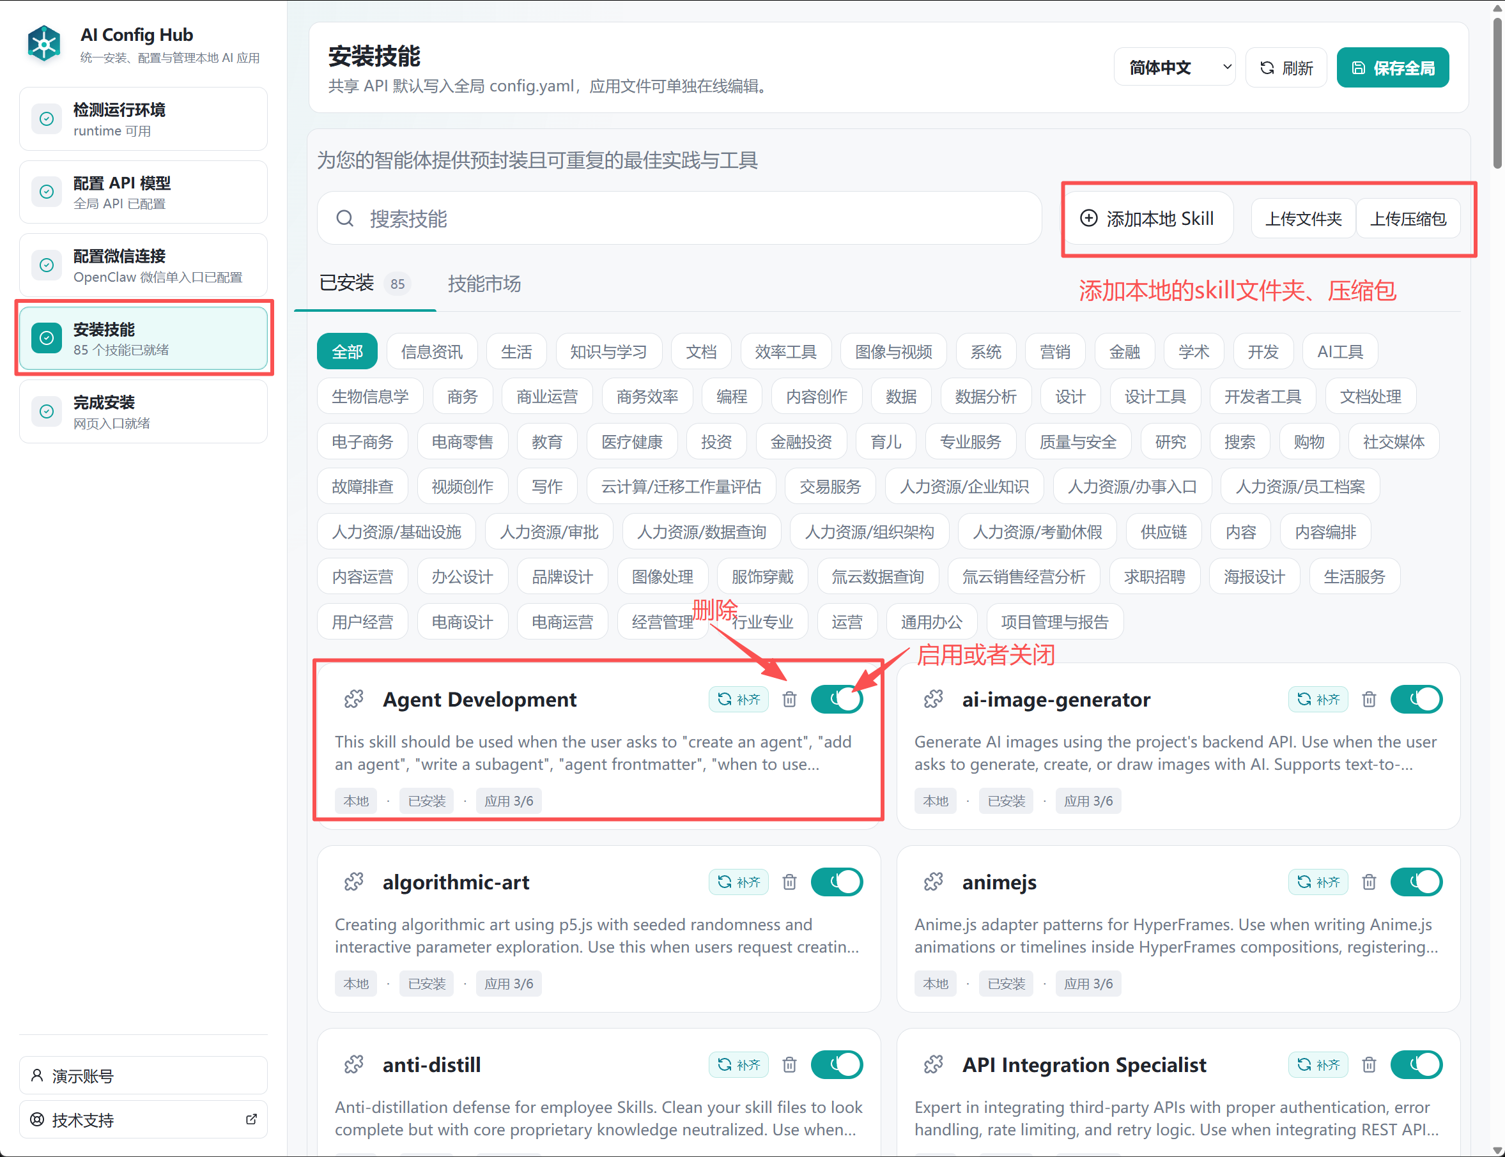Viewport: 1505px width, 1157px height.
Task: Filter by 人力资源/考勤休假 category
Action: pyautogui.click(x=1037, y=532)
